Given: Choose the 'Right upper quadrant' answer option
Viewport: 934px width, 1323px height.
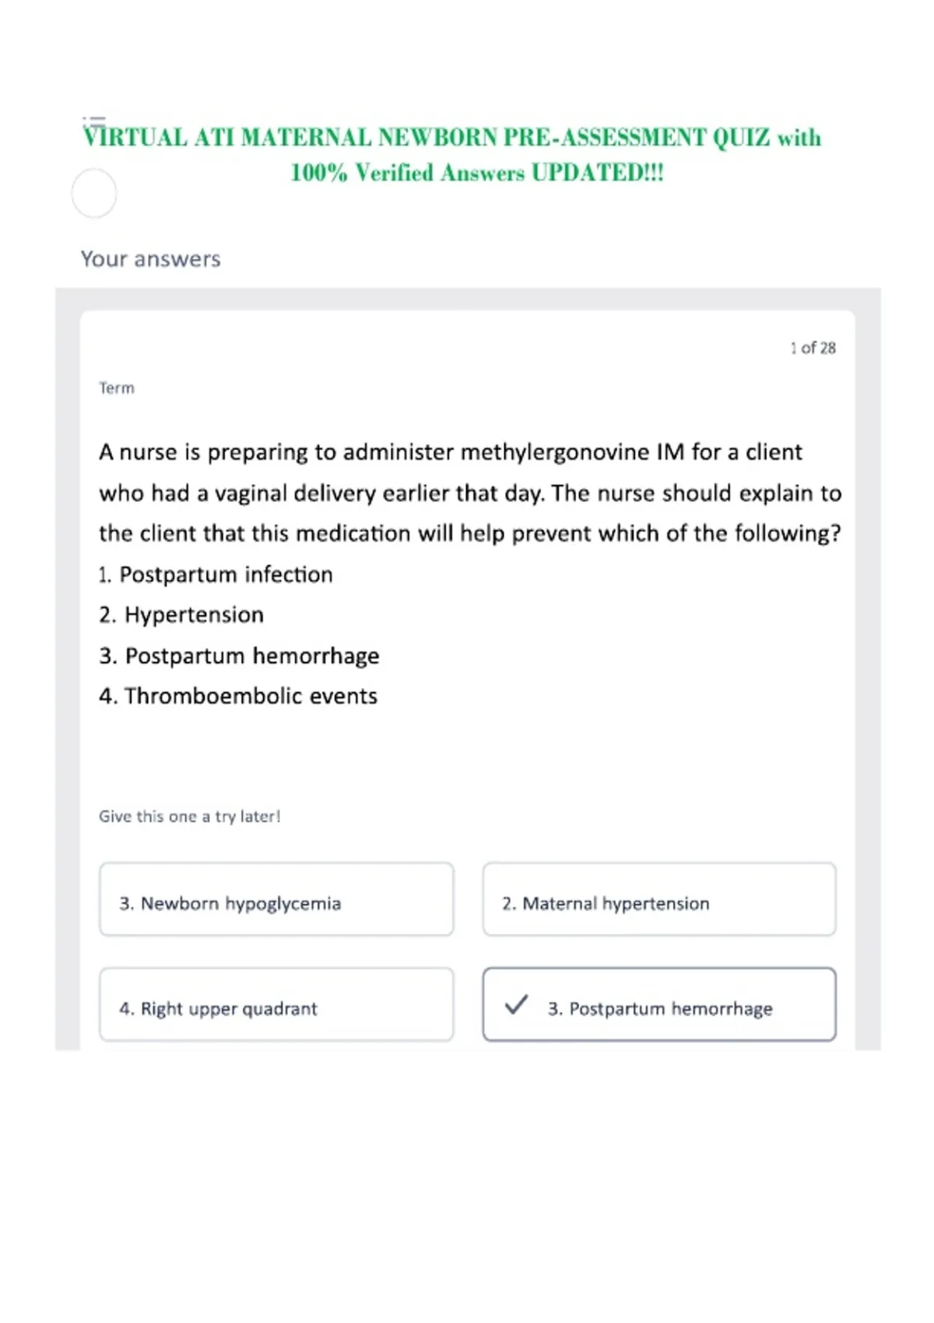Looking at the screenshot, I should pos(276,1005).
